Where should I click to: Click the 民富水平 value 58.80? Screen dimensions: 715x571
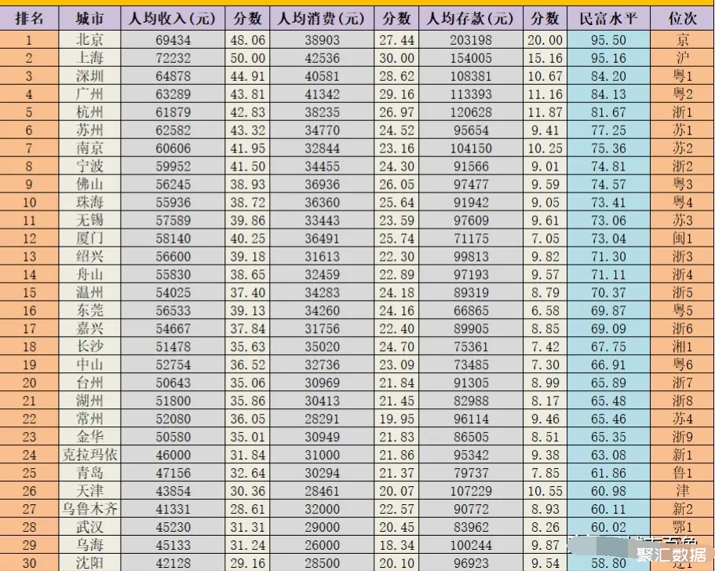coord(609,563)
